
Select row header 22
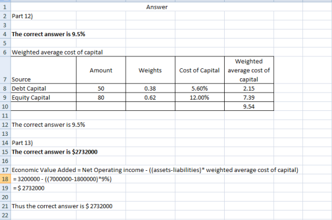(x=5, y=215)
